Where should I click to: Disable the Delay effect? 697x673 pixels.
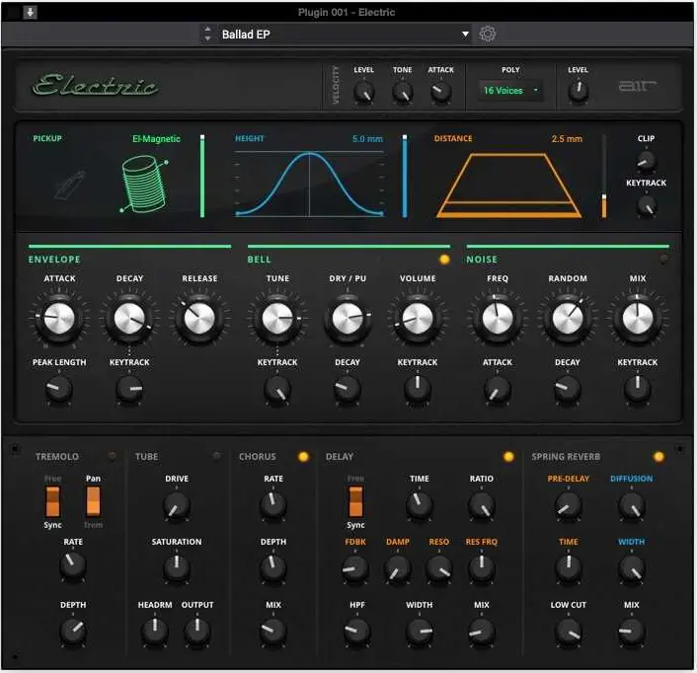(x=508, y=457)
